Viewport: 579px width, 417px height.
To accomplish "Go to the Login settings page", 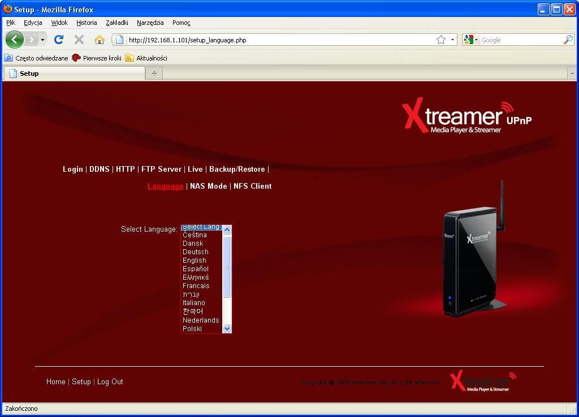I will click(x=73, y=169).
